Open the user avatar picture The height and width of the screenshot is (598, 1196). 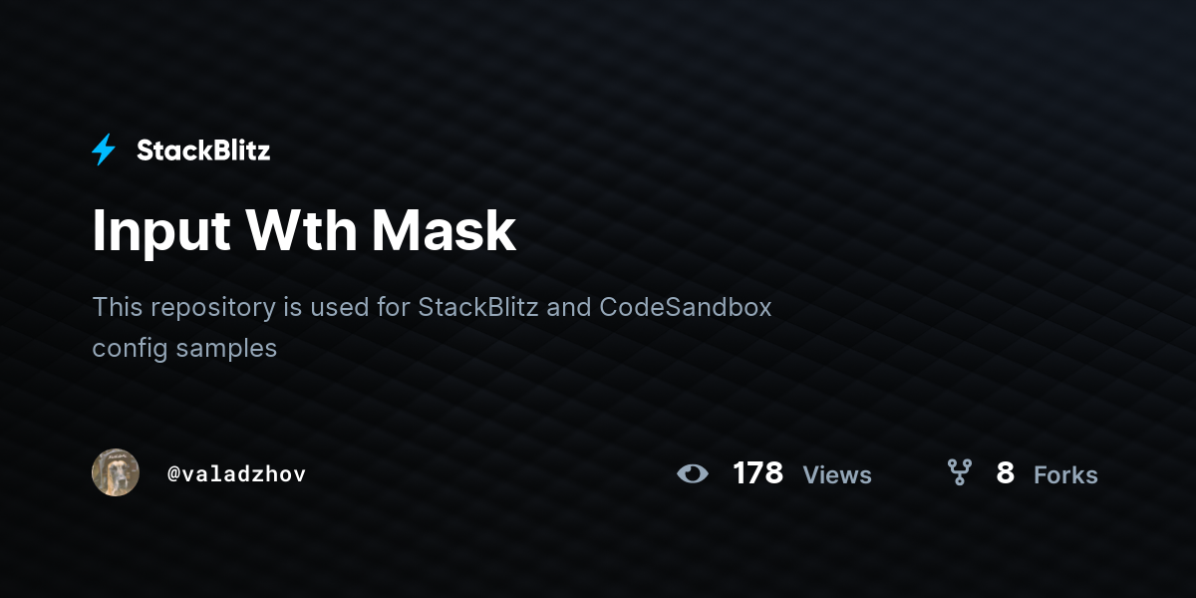click(116, 472)
